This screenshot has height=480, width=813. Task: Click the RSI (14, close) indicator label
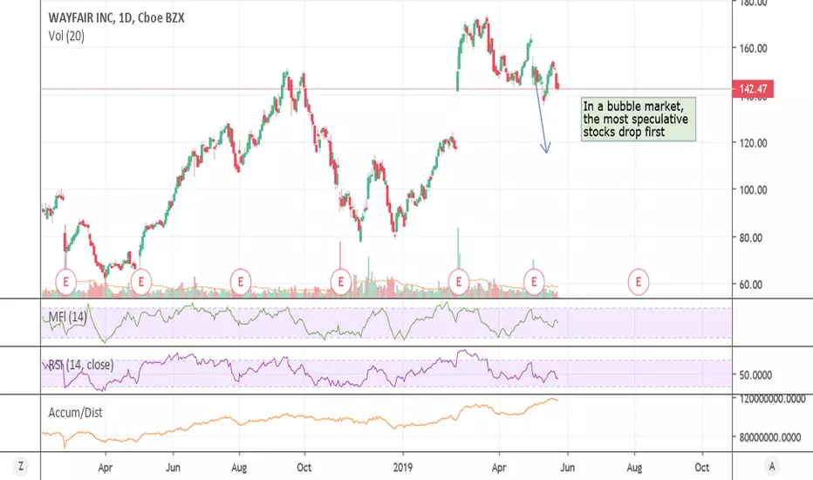[x=81, y=365]
